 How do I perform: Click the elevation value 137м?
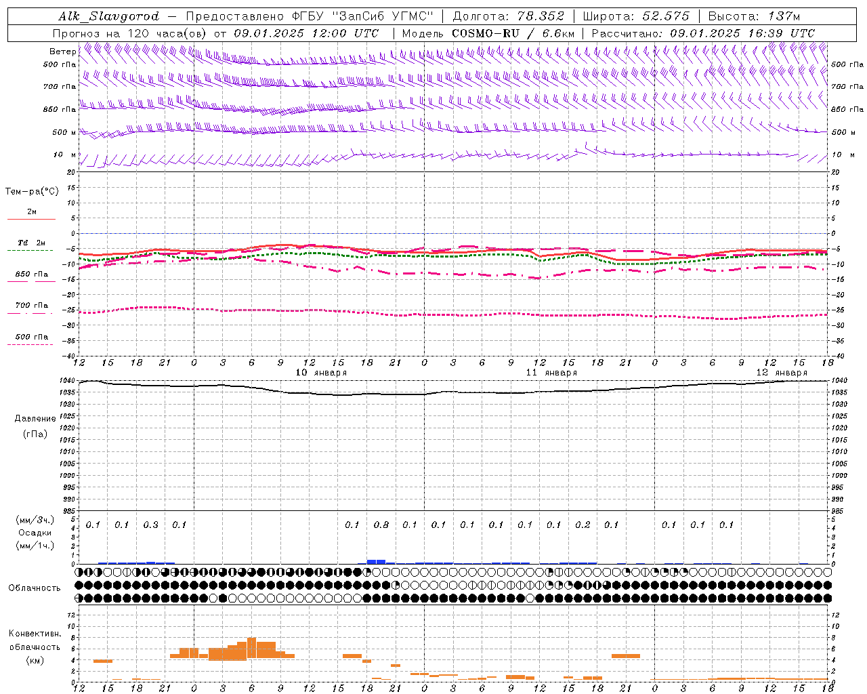(x=784, y=16)
